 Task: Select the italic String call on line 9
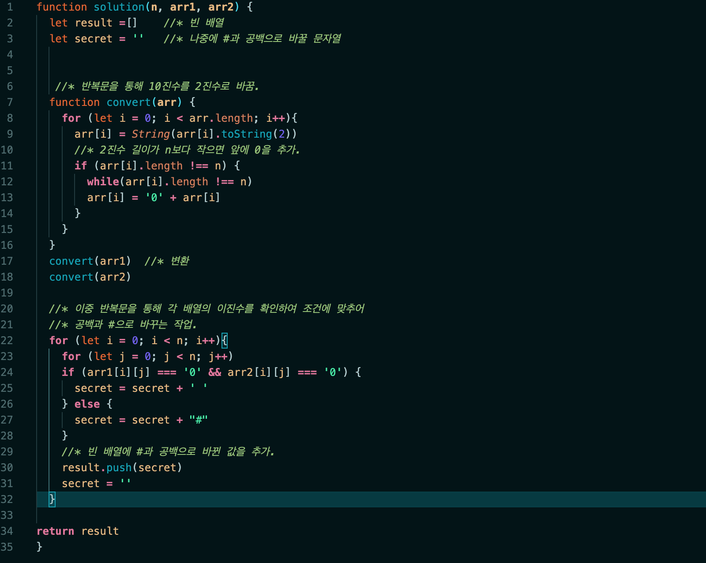click(150, 134)
